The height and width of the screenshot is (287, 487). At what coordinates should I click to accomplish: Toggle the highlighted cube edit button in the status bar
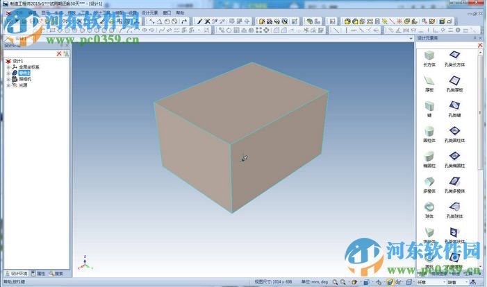click(x=390, y=282)
